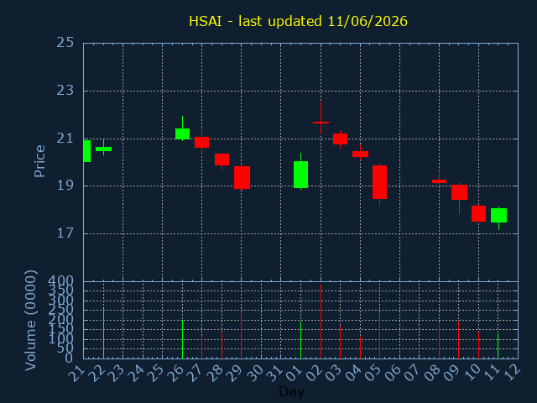Image resolution: width=537 pixels, height=403 pixels.
Task: Select the red candlestick for day 09
Action: (x=459, y=192)
